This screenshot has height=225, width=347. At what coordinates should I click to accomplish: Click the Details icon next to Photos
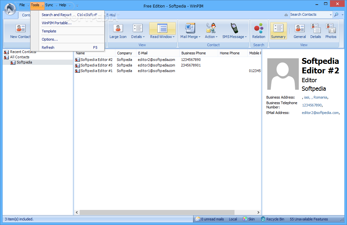(316, 28)
